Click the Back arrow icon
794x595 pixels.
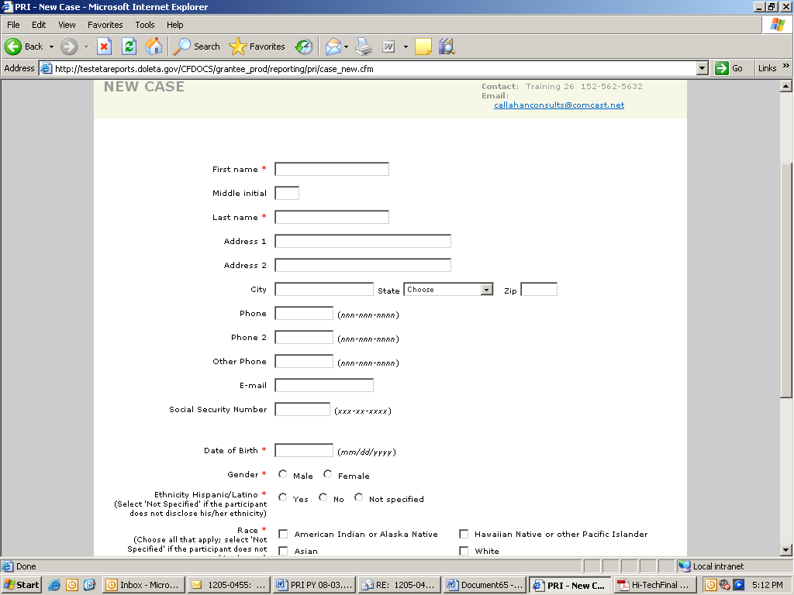[13, 46]
